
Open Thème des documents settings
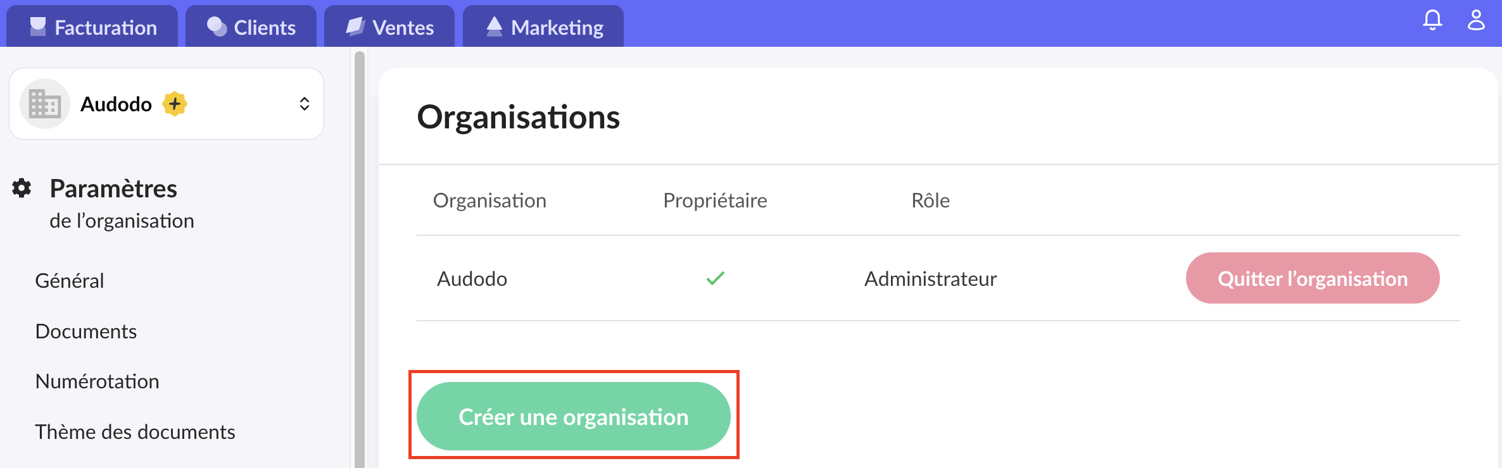coord(135,431)
